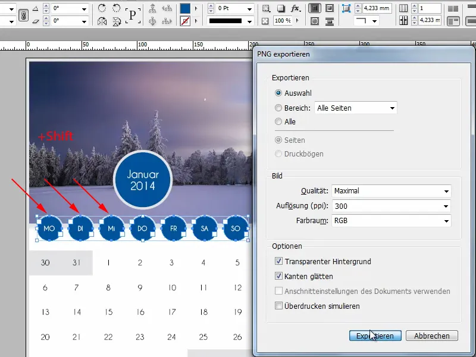The image size is (476, 357).
Task: Click the 4,233 mm corner size field
Action: pyautogui.click(x=377, y=8)
